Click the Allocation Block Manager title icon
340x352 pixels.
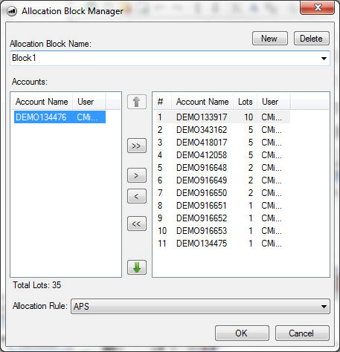[12, 11]
